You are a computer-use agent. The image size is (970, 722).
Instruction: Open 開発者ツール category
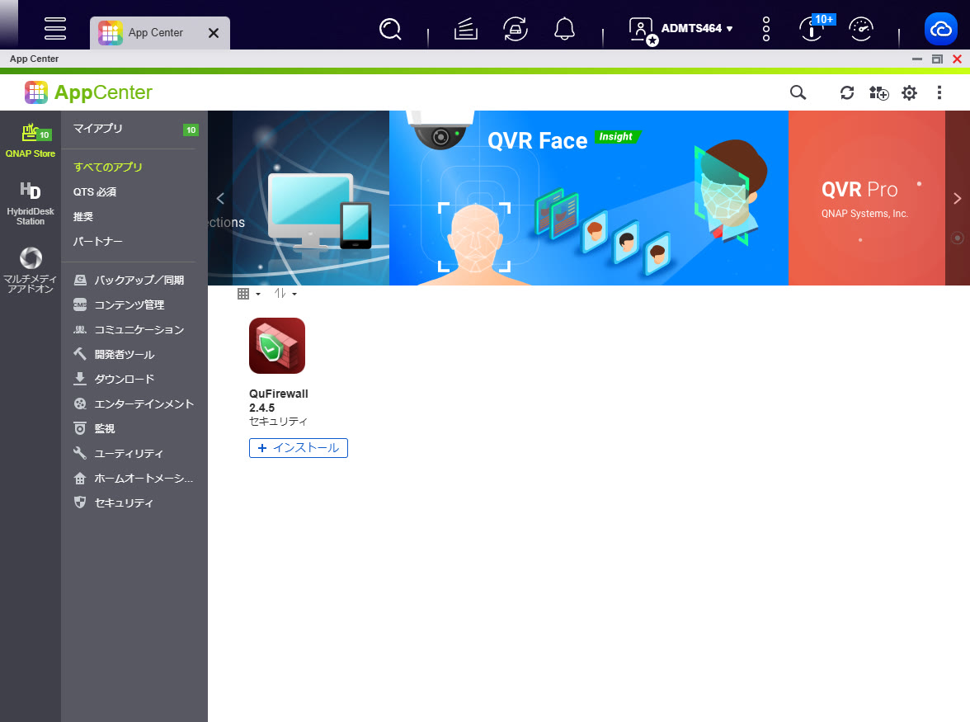pyautogui.click(x=114, y=355)
